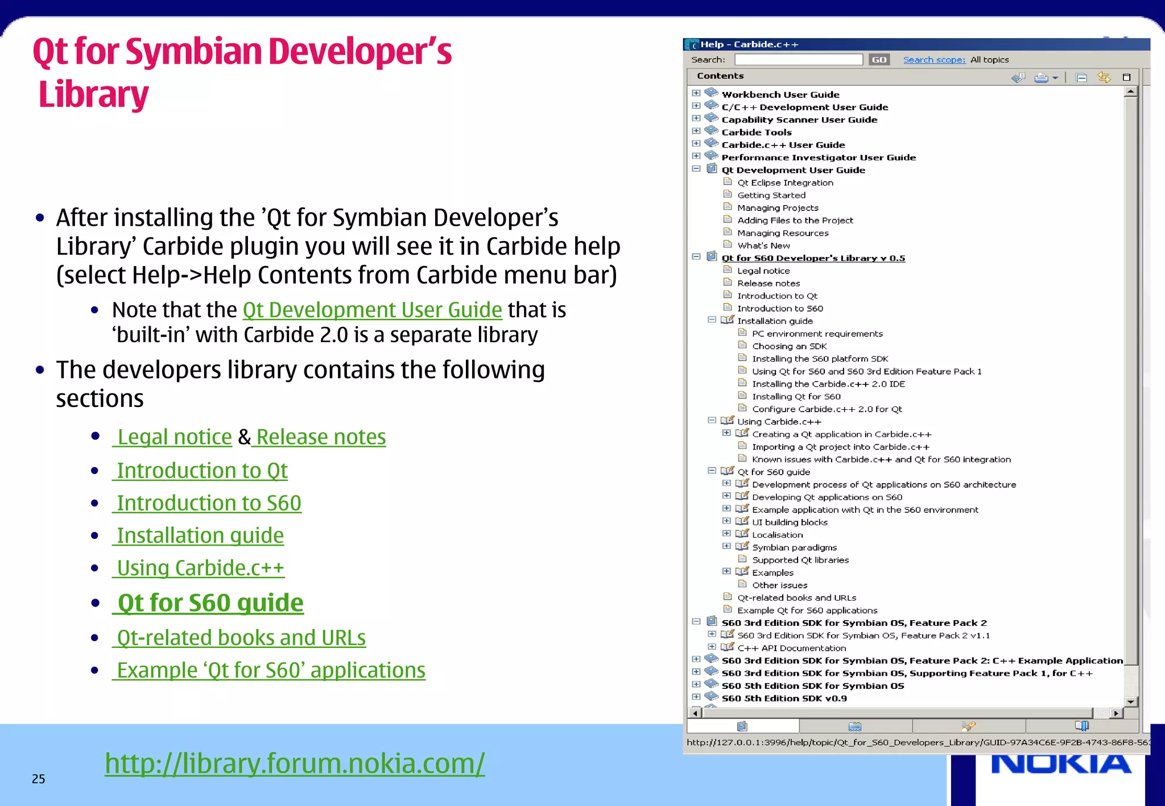The height and width of the screenshot is (806, 1165).
Task: Expand the C/C++ Development User Guide node
Action: click(x=696, y=106)
